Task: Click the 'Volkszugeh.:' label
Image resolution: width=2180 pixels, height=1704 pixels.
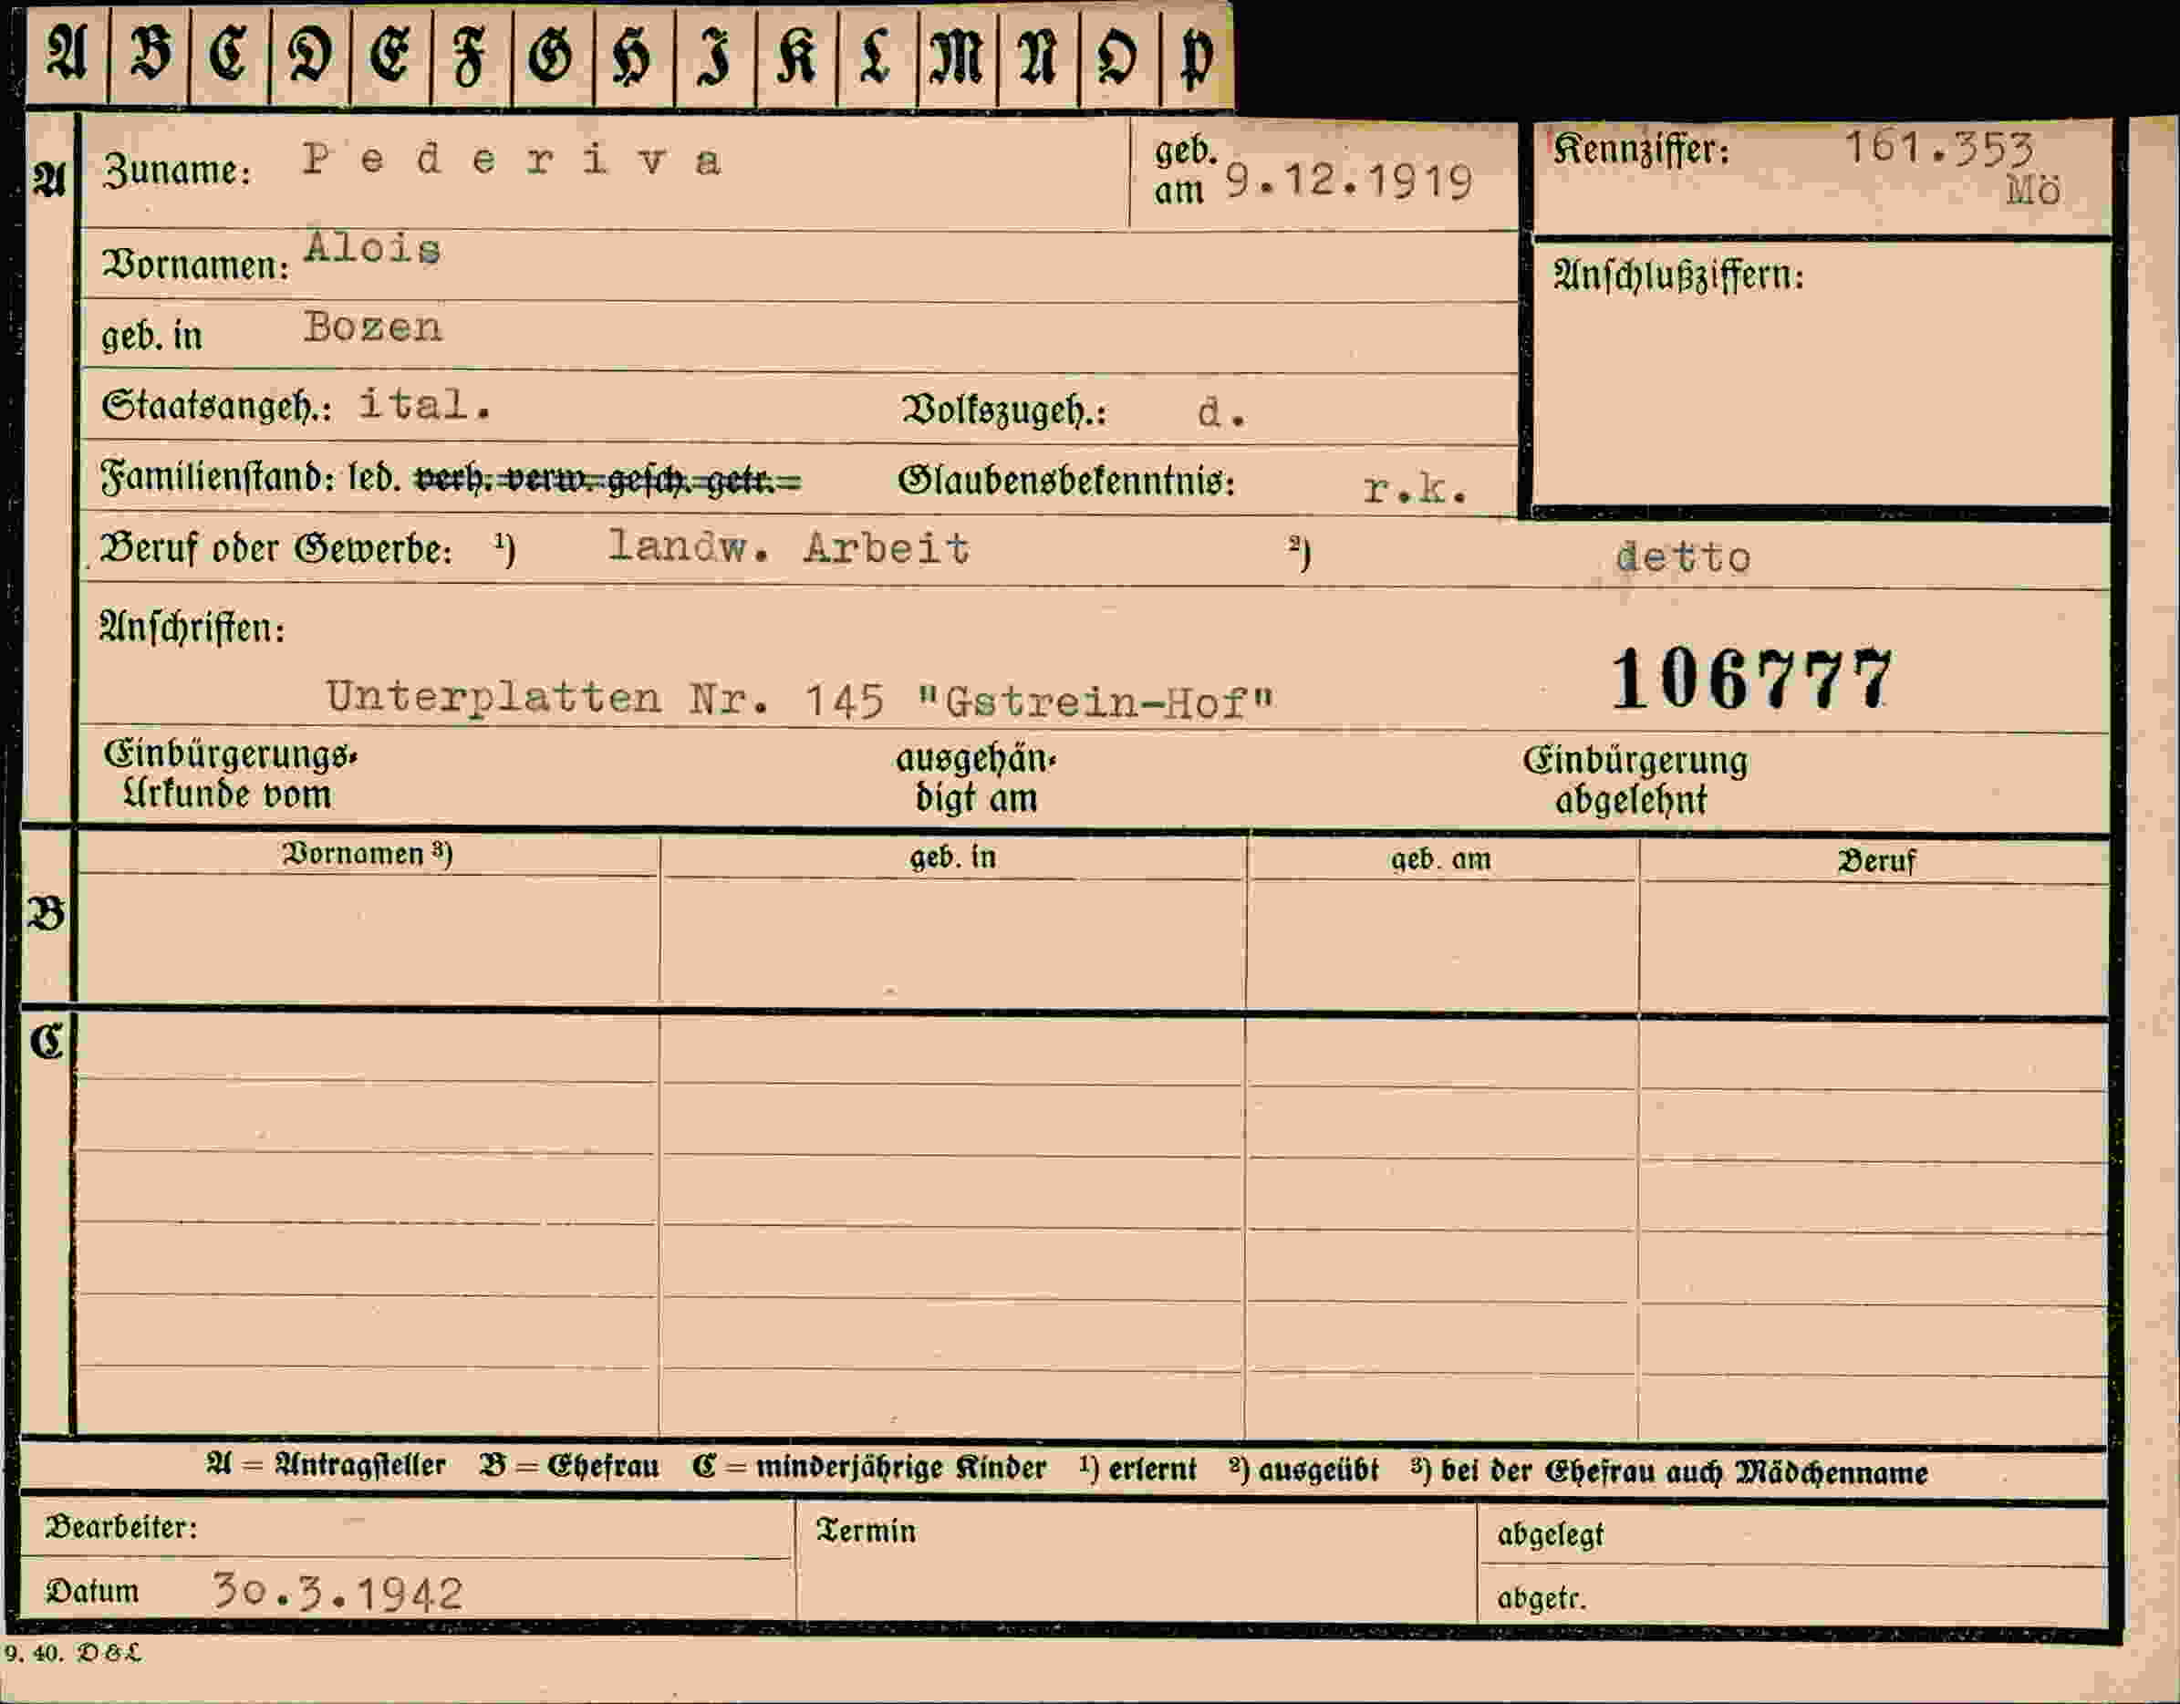Action: click(x=1004, y=410)
